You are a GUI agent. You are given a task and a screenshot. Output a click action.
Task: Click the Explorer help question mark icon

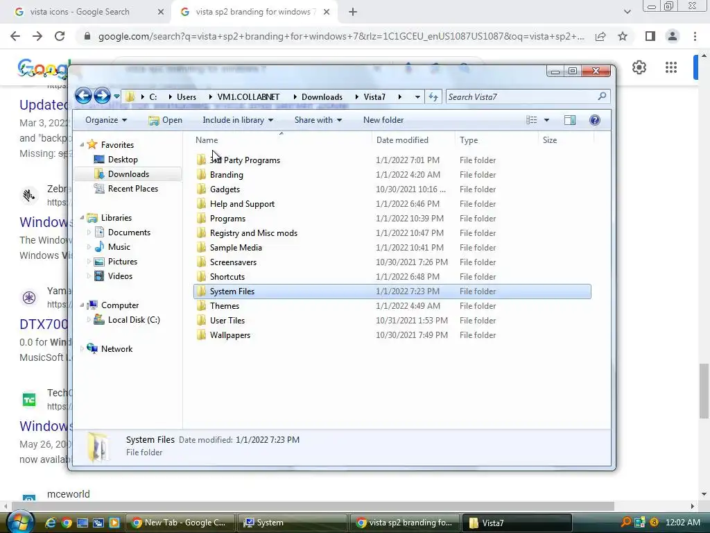coord(594,120)
